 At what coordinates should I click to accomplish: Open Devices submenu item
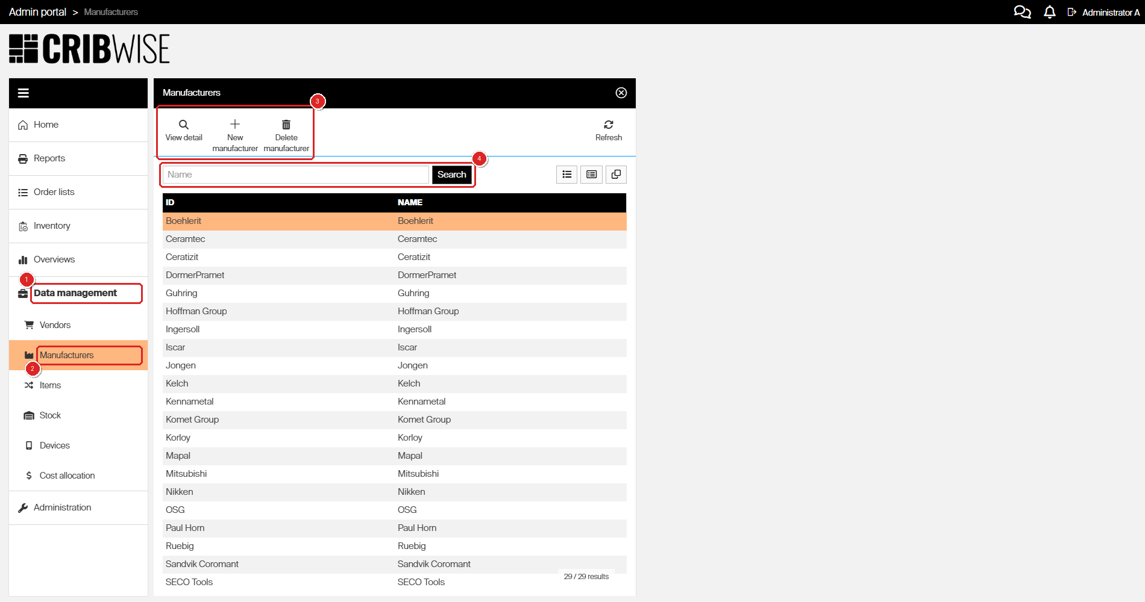(x=78, y=445)
